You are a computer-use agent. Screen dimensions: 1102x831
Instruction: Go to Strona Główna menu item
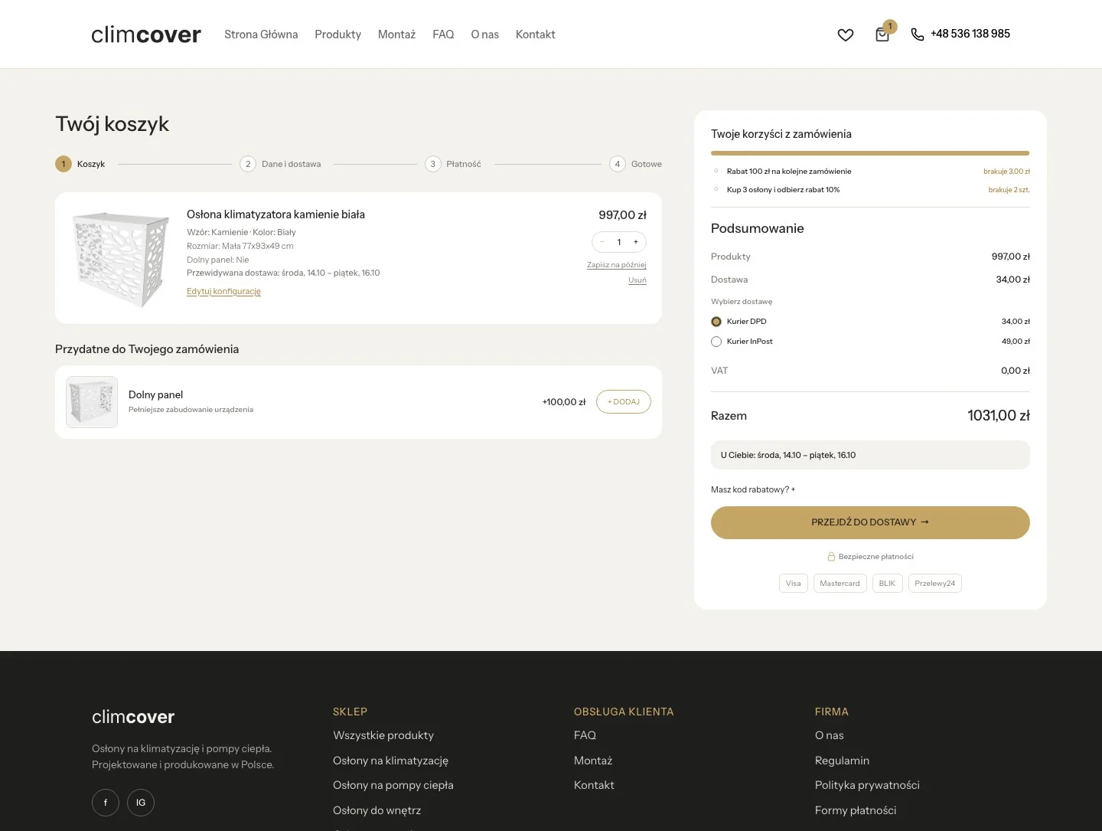261,34
